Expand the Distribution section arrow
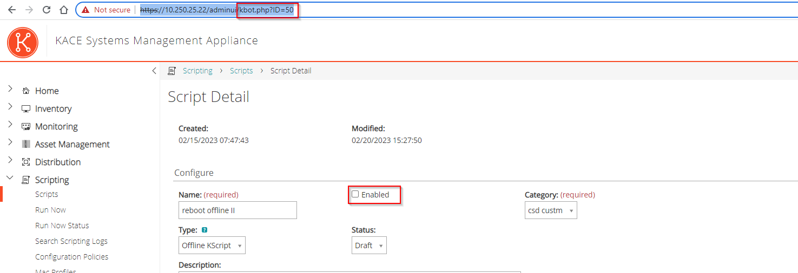Viewport: 798px width, 273px height. pos(10,160)
